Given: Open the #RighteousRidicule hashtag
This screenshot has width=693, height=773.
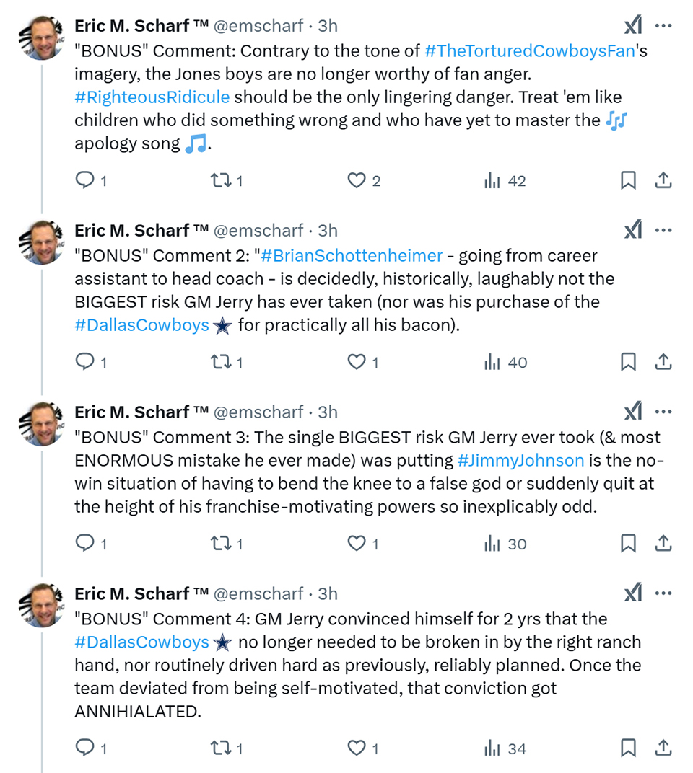Looking at the screenshot, I should point(152,97).
